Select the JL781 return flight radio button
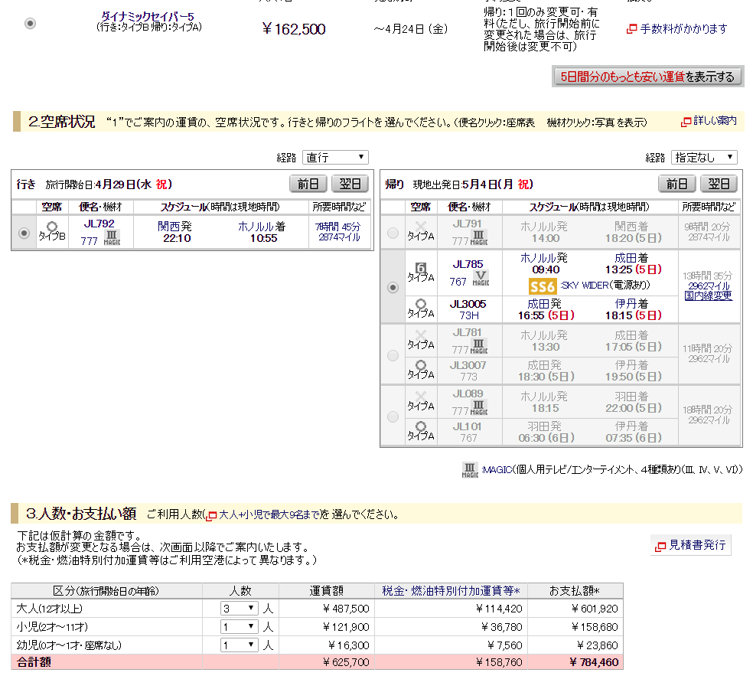This screenshot has width=753, height=689. (x=393, y=355)
